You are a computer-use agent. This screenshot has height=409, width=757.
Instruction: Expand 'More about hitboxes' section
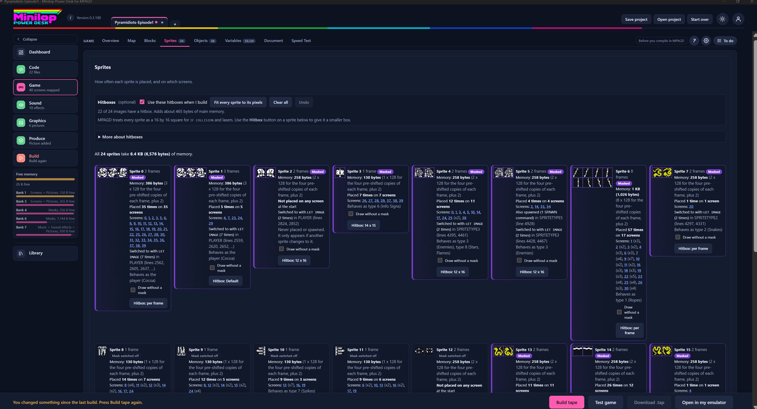120,137
